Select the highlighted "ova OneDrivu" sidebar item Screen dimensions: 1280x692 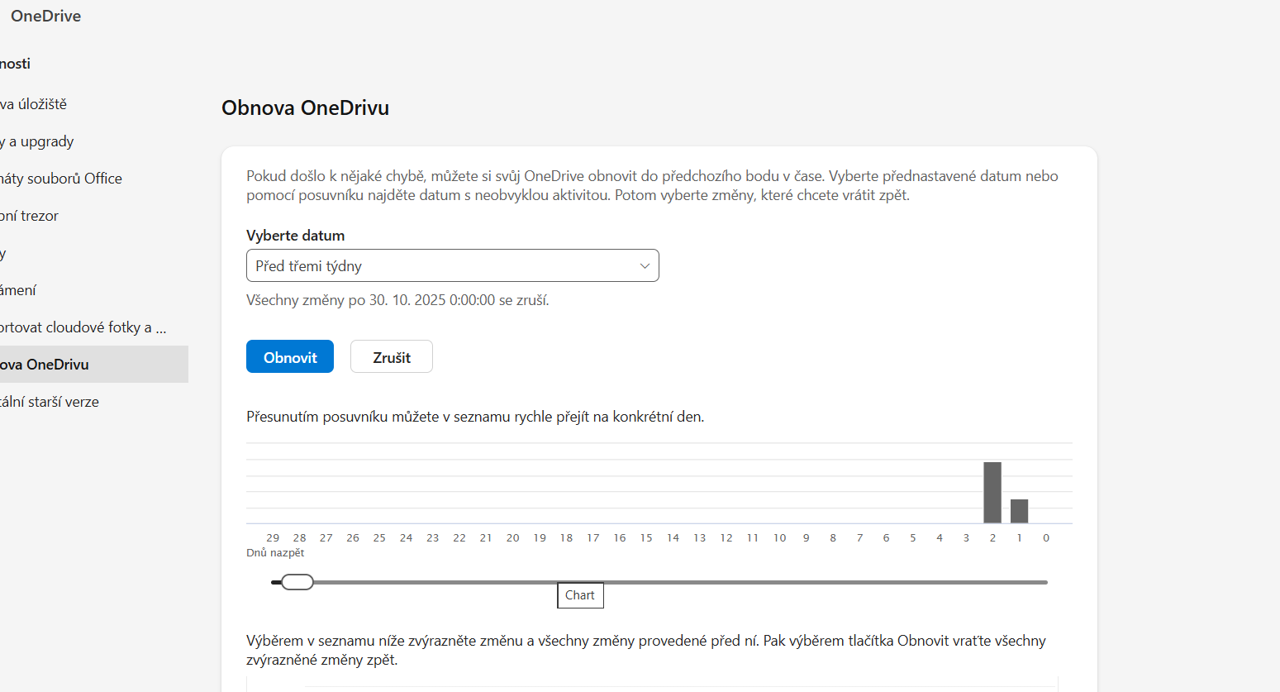[x=94, y=365]
